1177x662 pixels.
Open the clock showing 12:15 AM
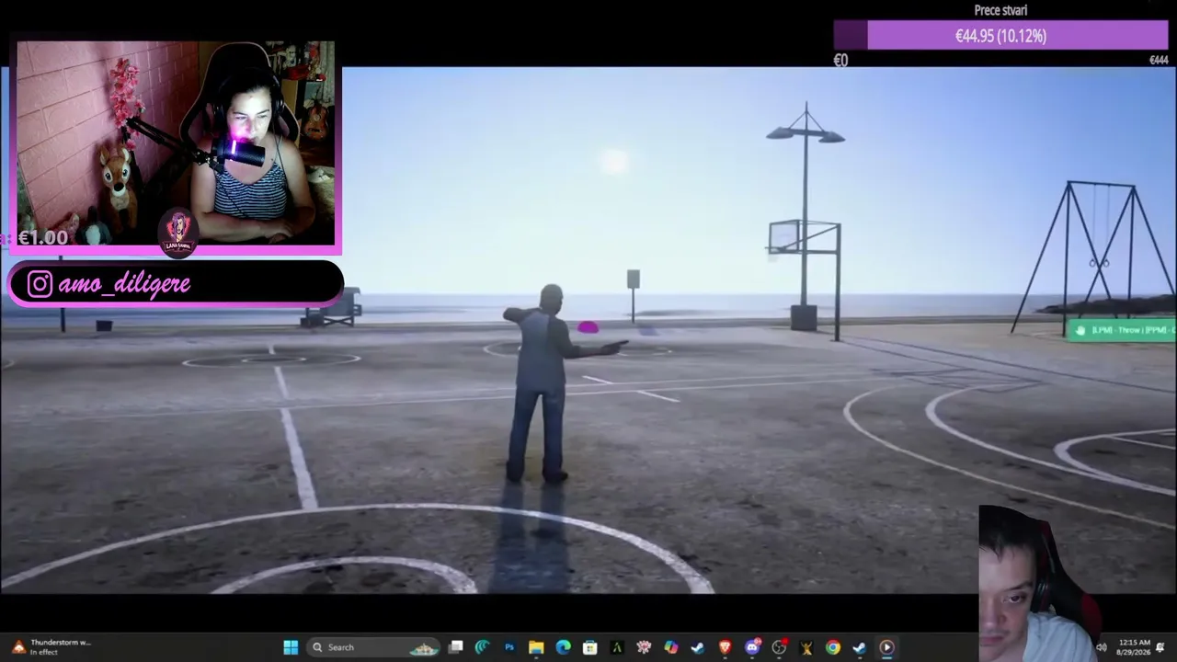[x=1135, y=647]
